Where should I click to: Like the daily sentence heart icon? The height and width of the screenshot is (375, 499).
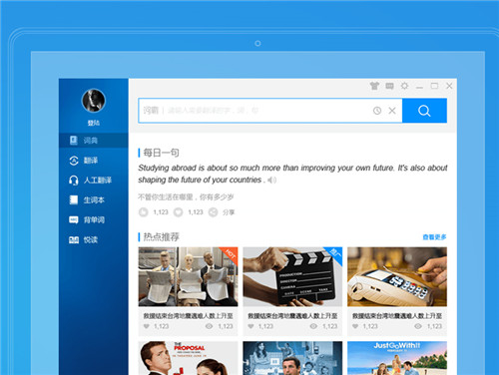point(179,212)
